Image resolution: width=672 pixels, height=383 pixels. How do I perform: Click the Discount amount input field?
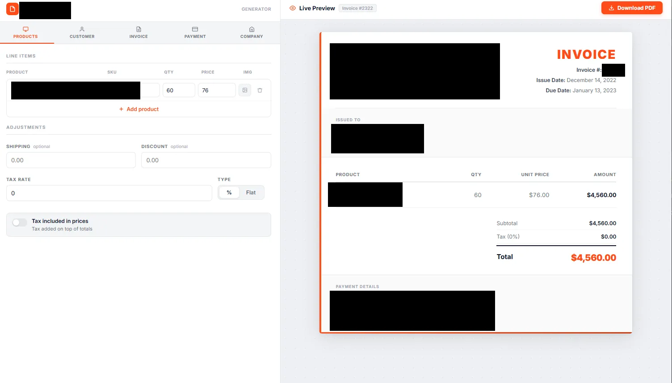point(206,160)
